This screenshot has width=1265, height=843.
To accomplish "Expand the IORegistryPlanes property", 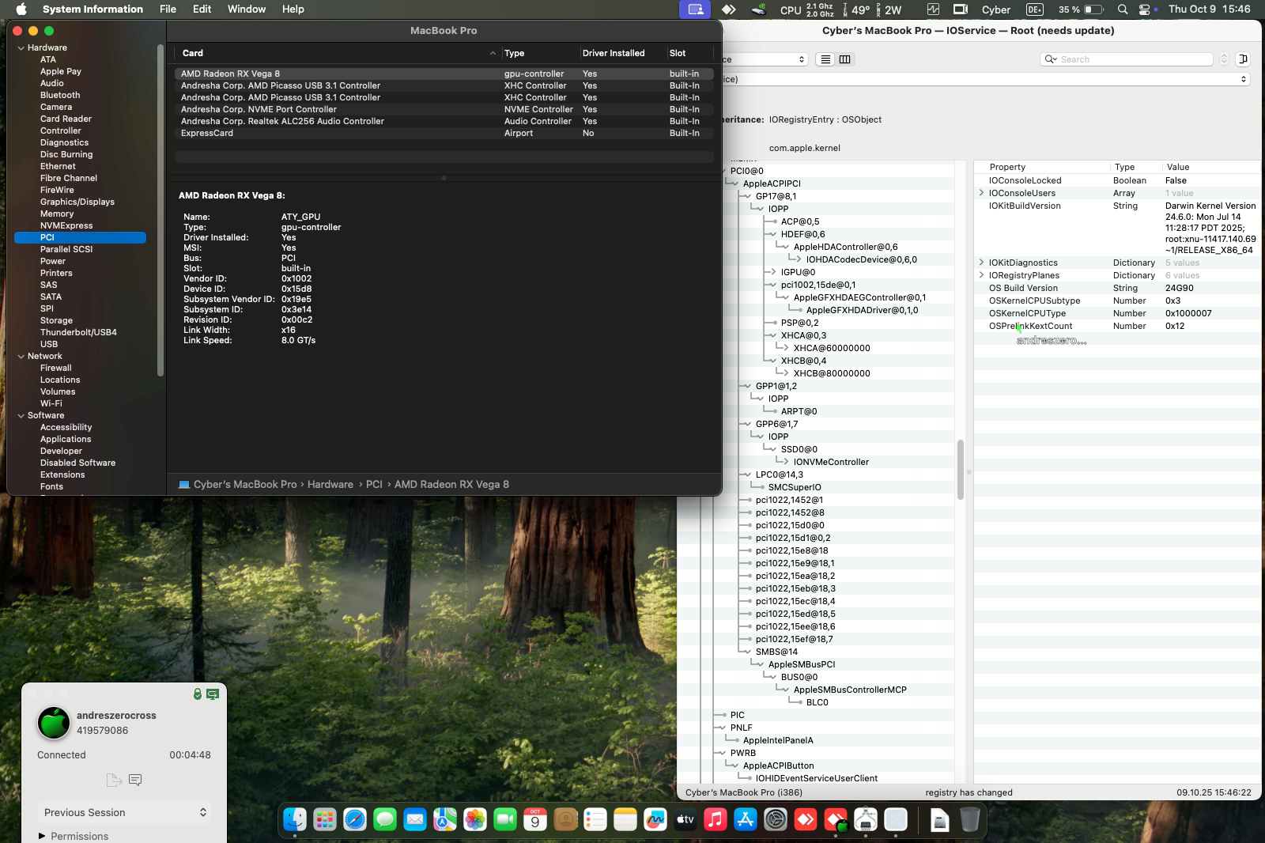I will coord(982,275).
